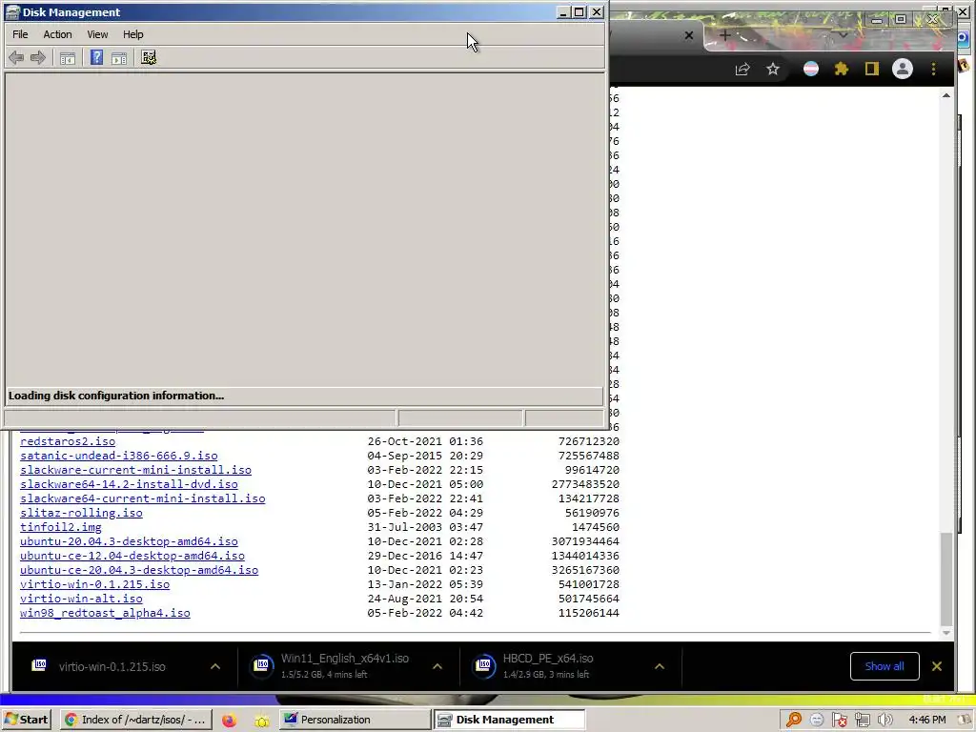Click the 4:46 PM taskbar clock
The image size is (976, 732).
pos(926,720)
